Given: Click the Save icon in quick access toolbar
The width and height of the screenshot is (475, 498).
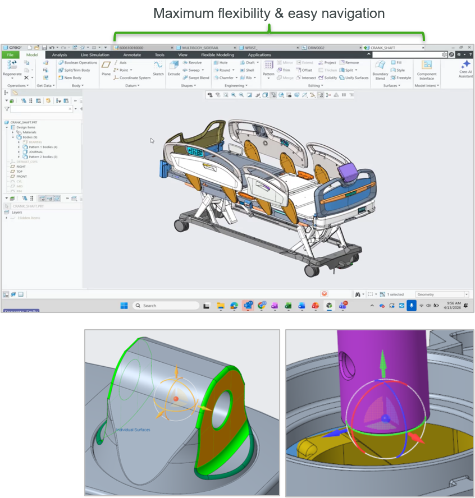Looking at the screenshot, I should pyautogui.click(x=44, y=48).
